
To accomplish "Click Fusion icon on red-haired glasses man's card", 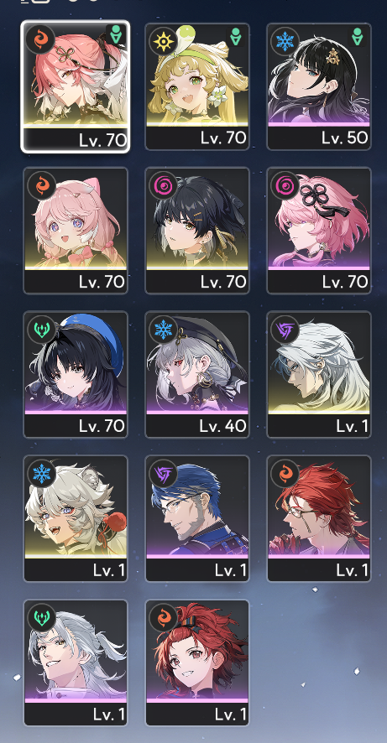I will (285, 473).
